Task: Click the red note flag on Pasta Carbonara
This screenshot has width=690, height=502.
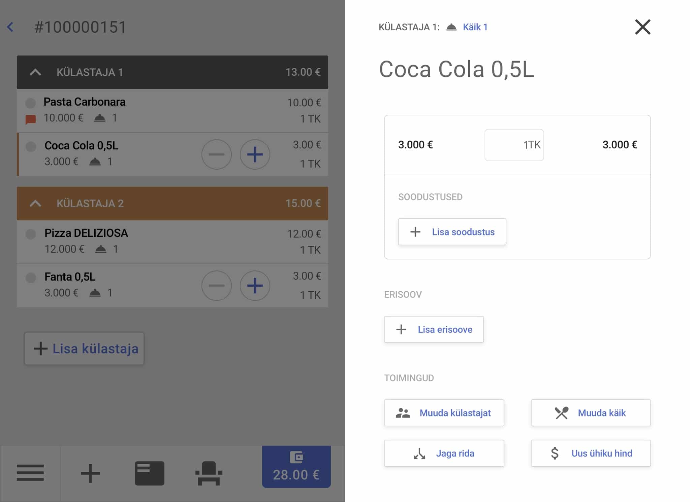Action: click(31, 119)
